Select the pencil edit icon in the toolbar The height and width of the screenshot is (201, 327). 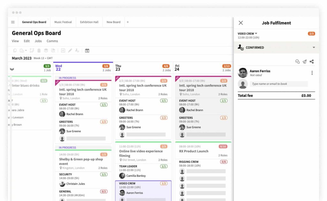point(71,50)
